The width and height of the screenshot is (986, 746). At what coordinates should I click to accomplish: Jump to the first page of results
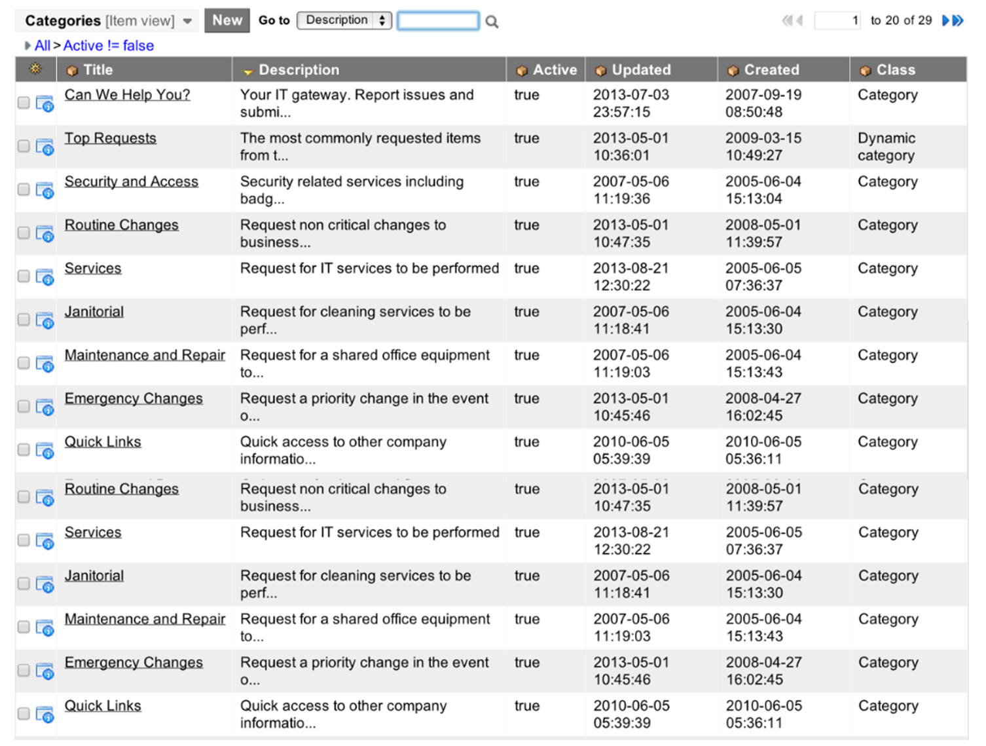coord(786,21)
